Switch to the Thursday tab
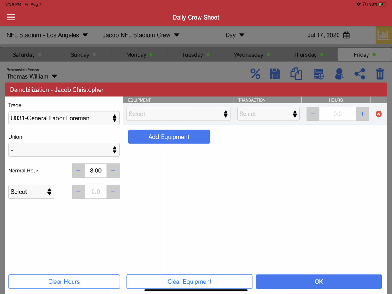Viewport: 392px width, 294px height. pyautogui.click(x=308, y=55)
